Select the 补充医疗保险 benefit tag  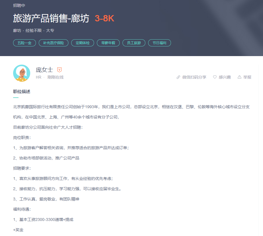[x=54, y=43]
